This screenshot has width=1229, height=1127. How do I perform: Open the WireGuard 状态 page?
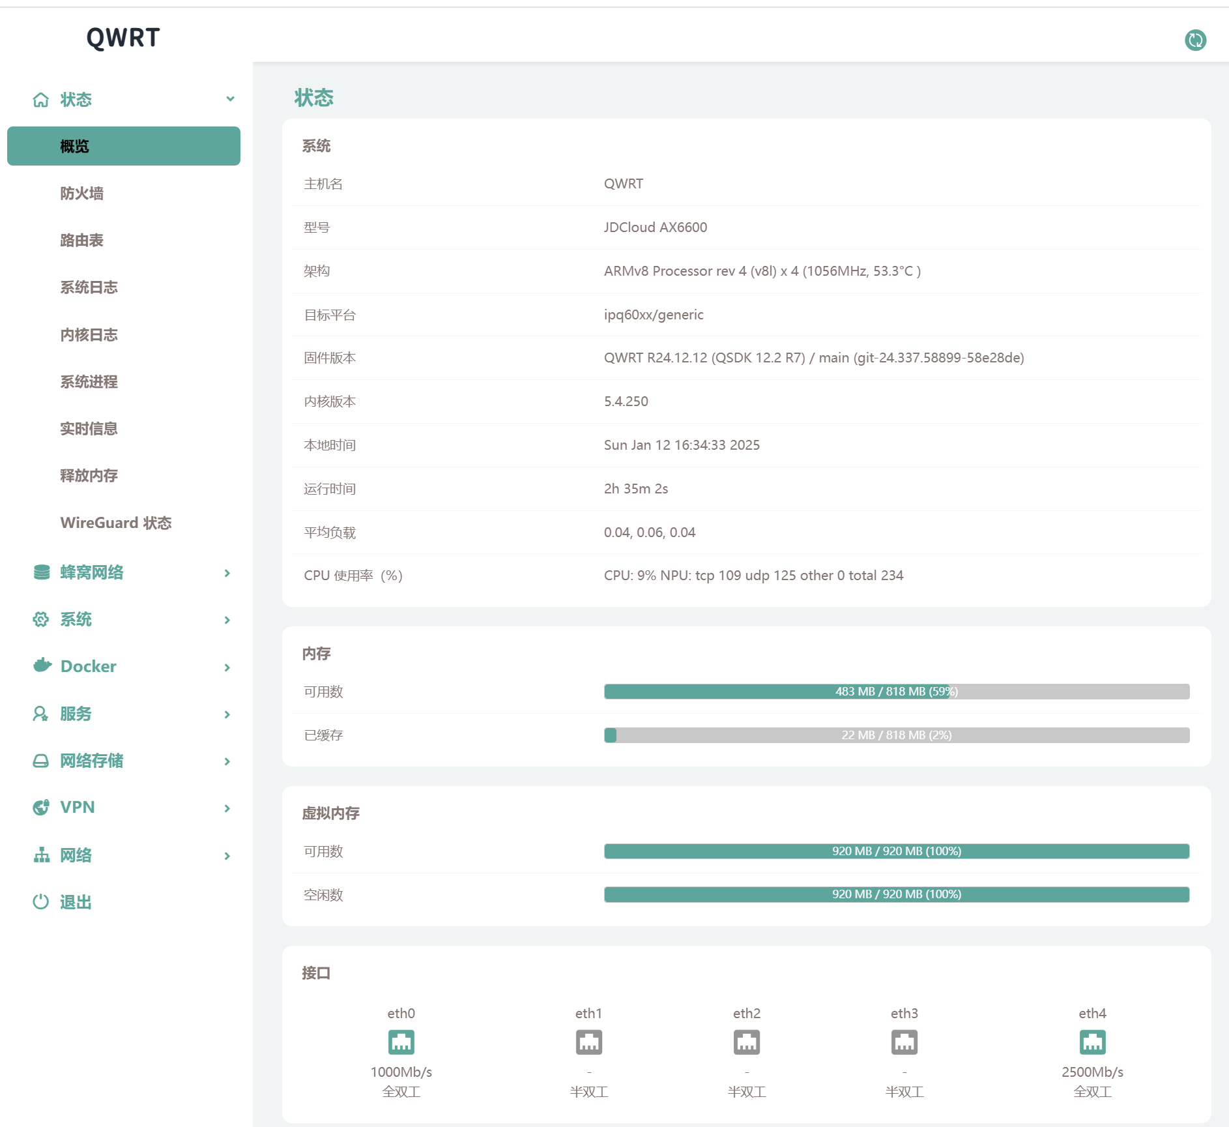coord(116,523)
